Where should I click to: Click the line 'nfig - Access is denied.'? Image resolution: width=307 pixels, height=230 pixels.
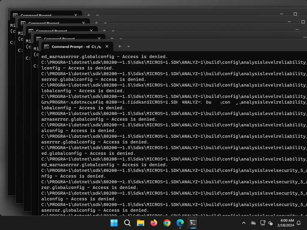tap(73, 176)
